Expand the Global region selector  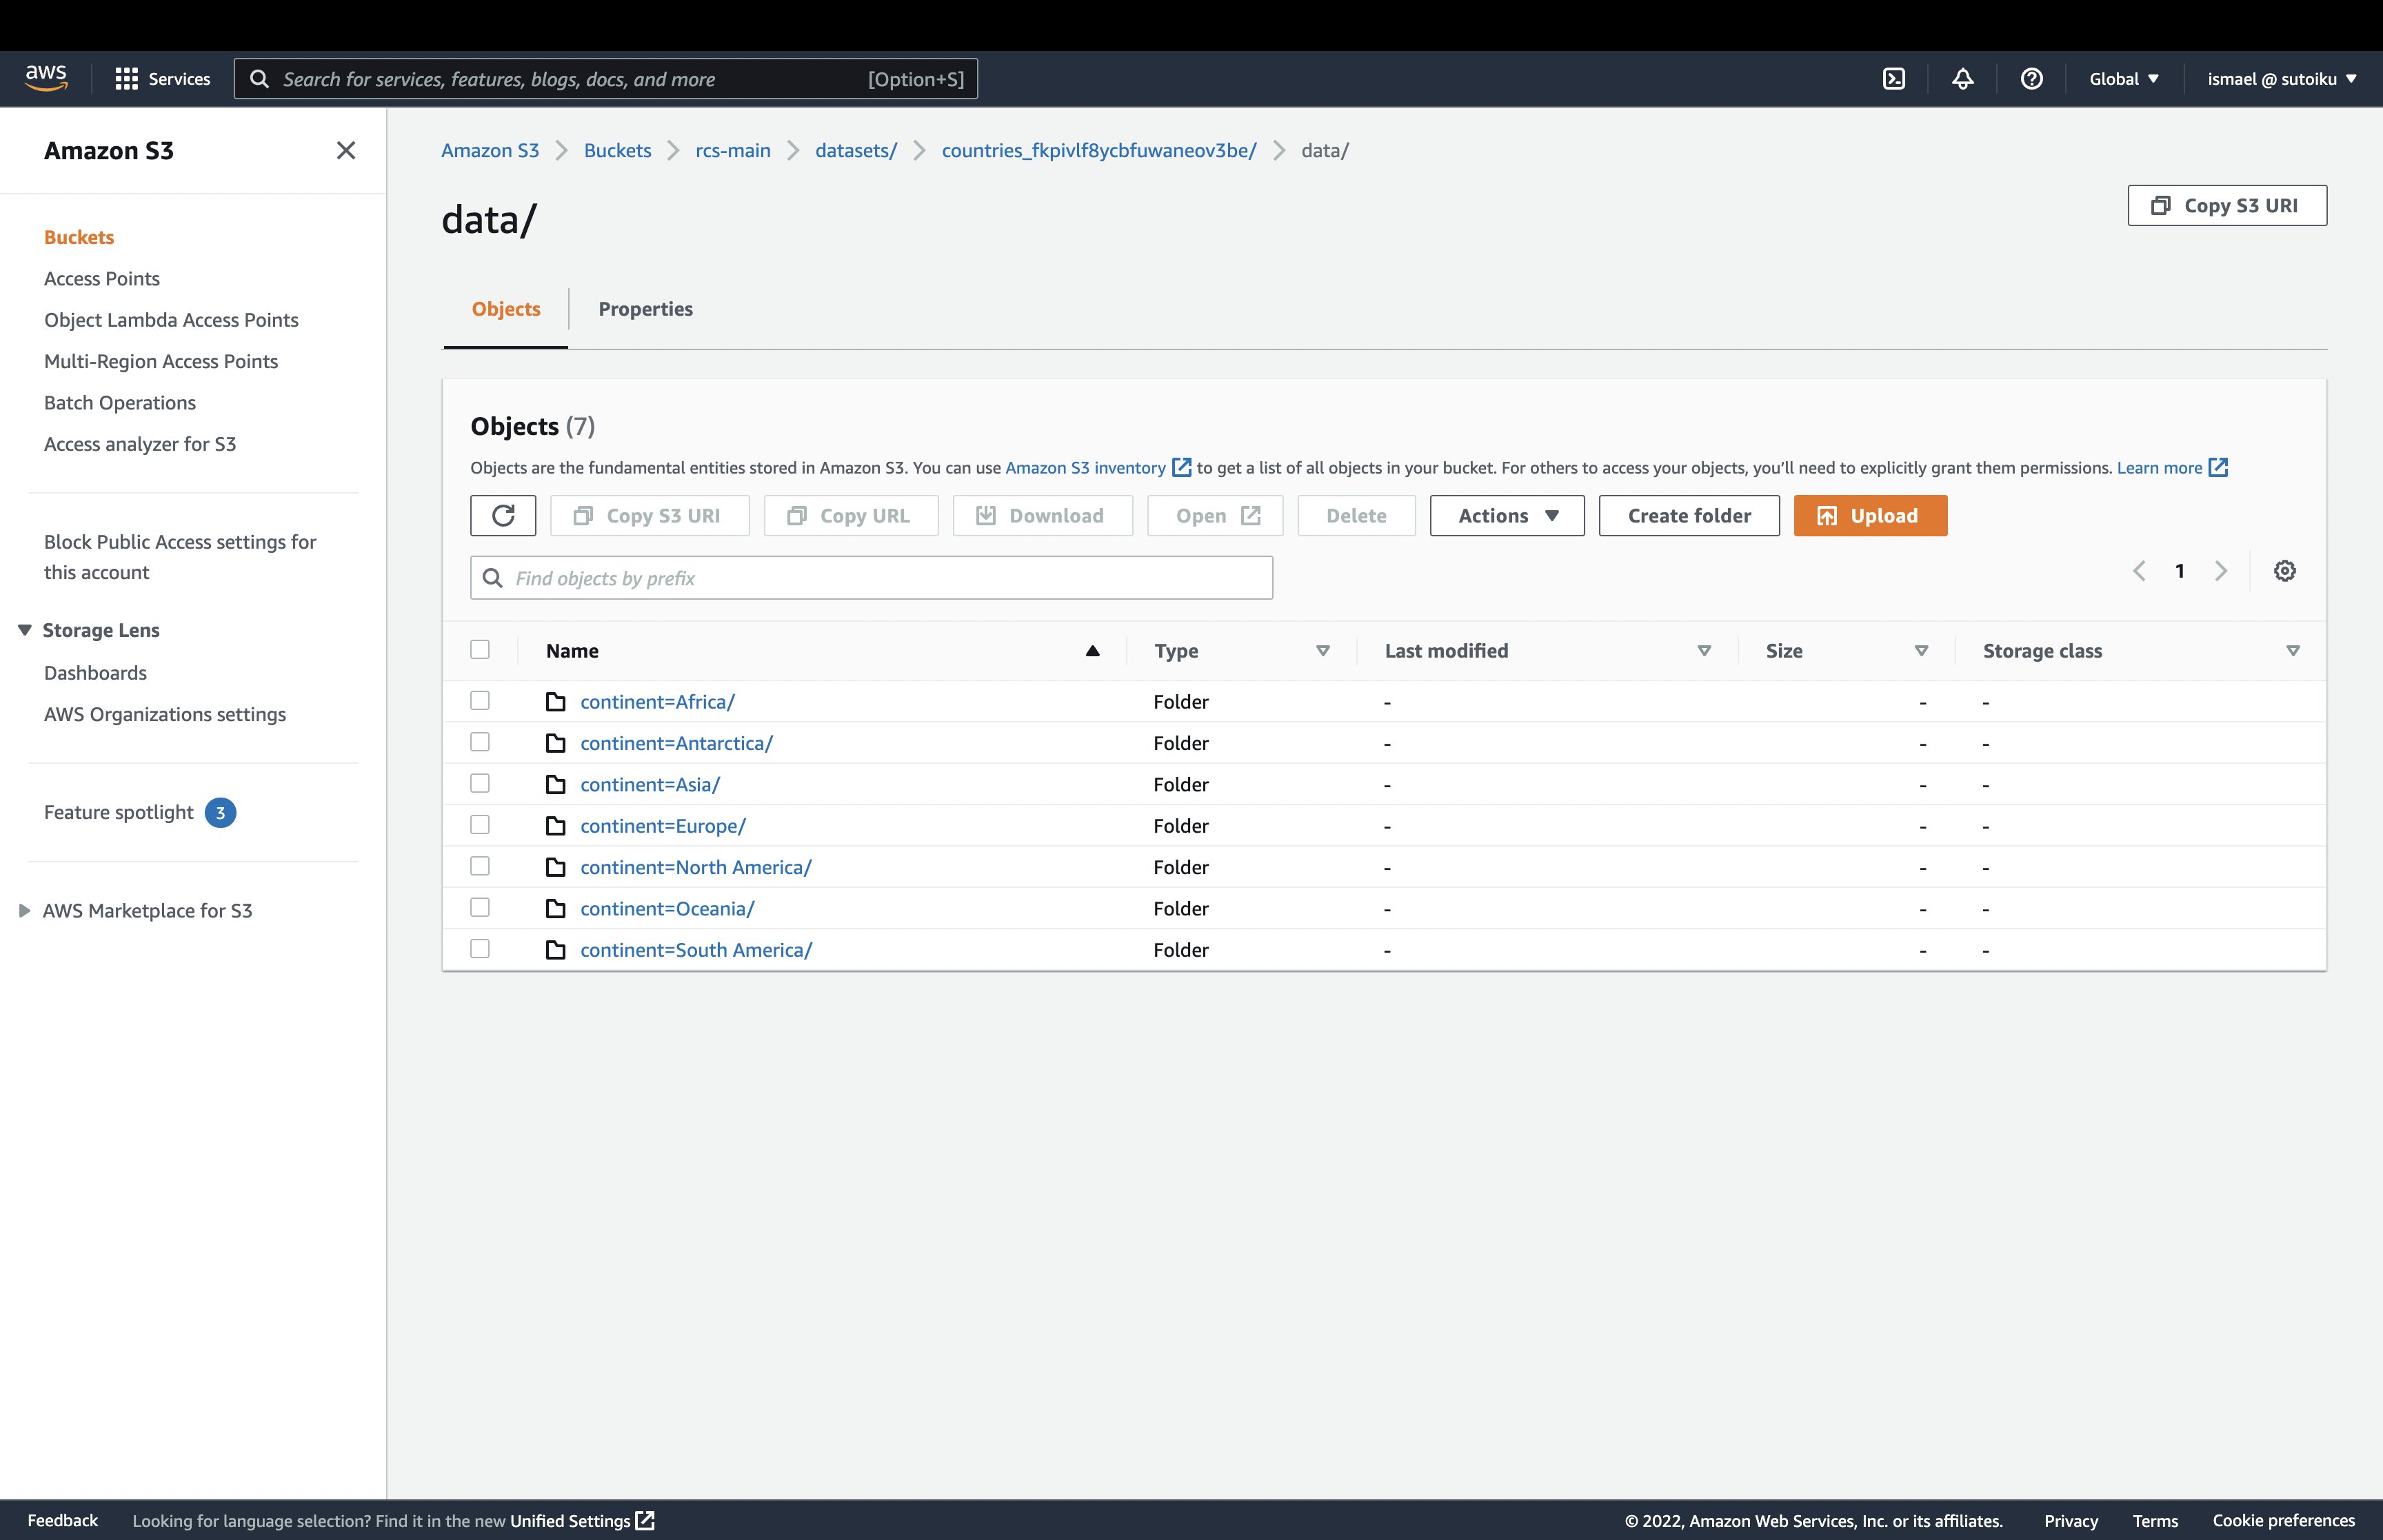coord(2123,79)
